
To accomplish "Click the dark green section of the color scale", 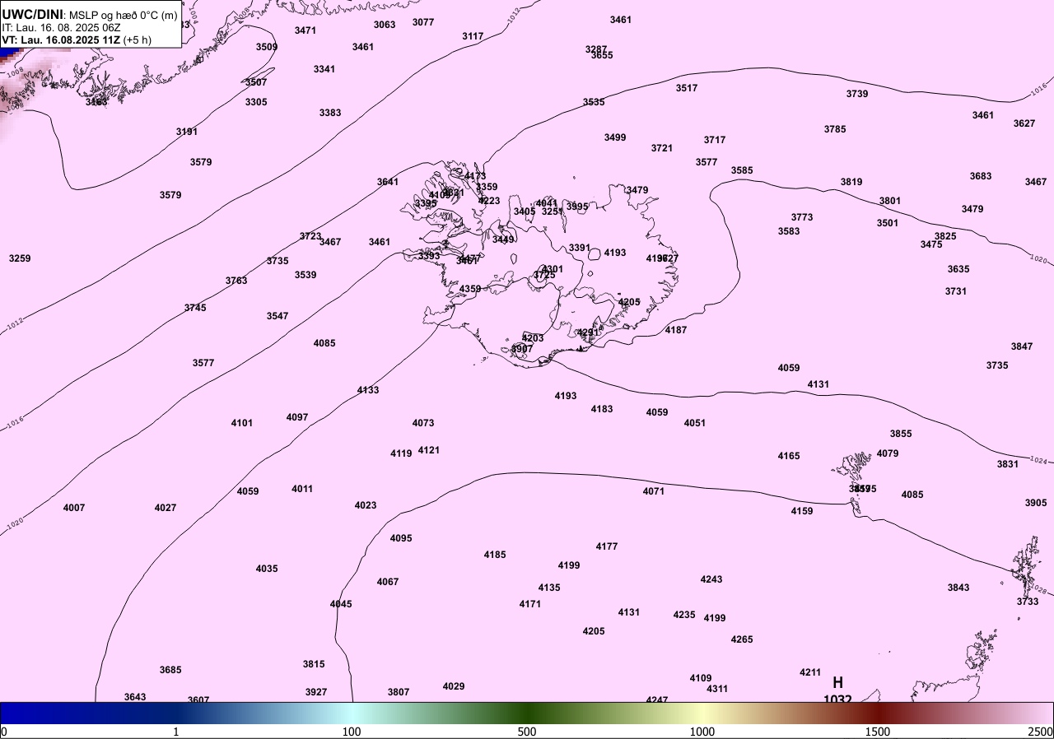I will pyautogui.click(x=527, y=712).
